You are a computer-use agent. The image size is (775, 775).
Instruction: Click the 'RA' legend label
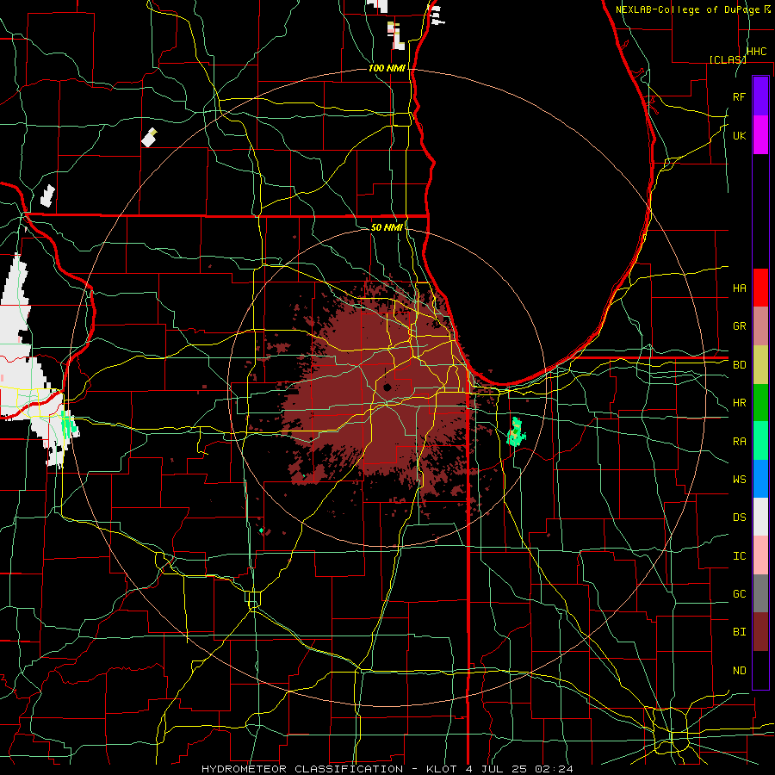740,441
